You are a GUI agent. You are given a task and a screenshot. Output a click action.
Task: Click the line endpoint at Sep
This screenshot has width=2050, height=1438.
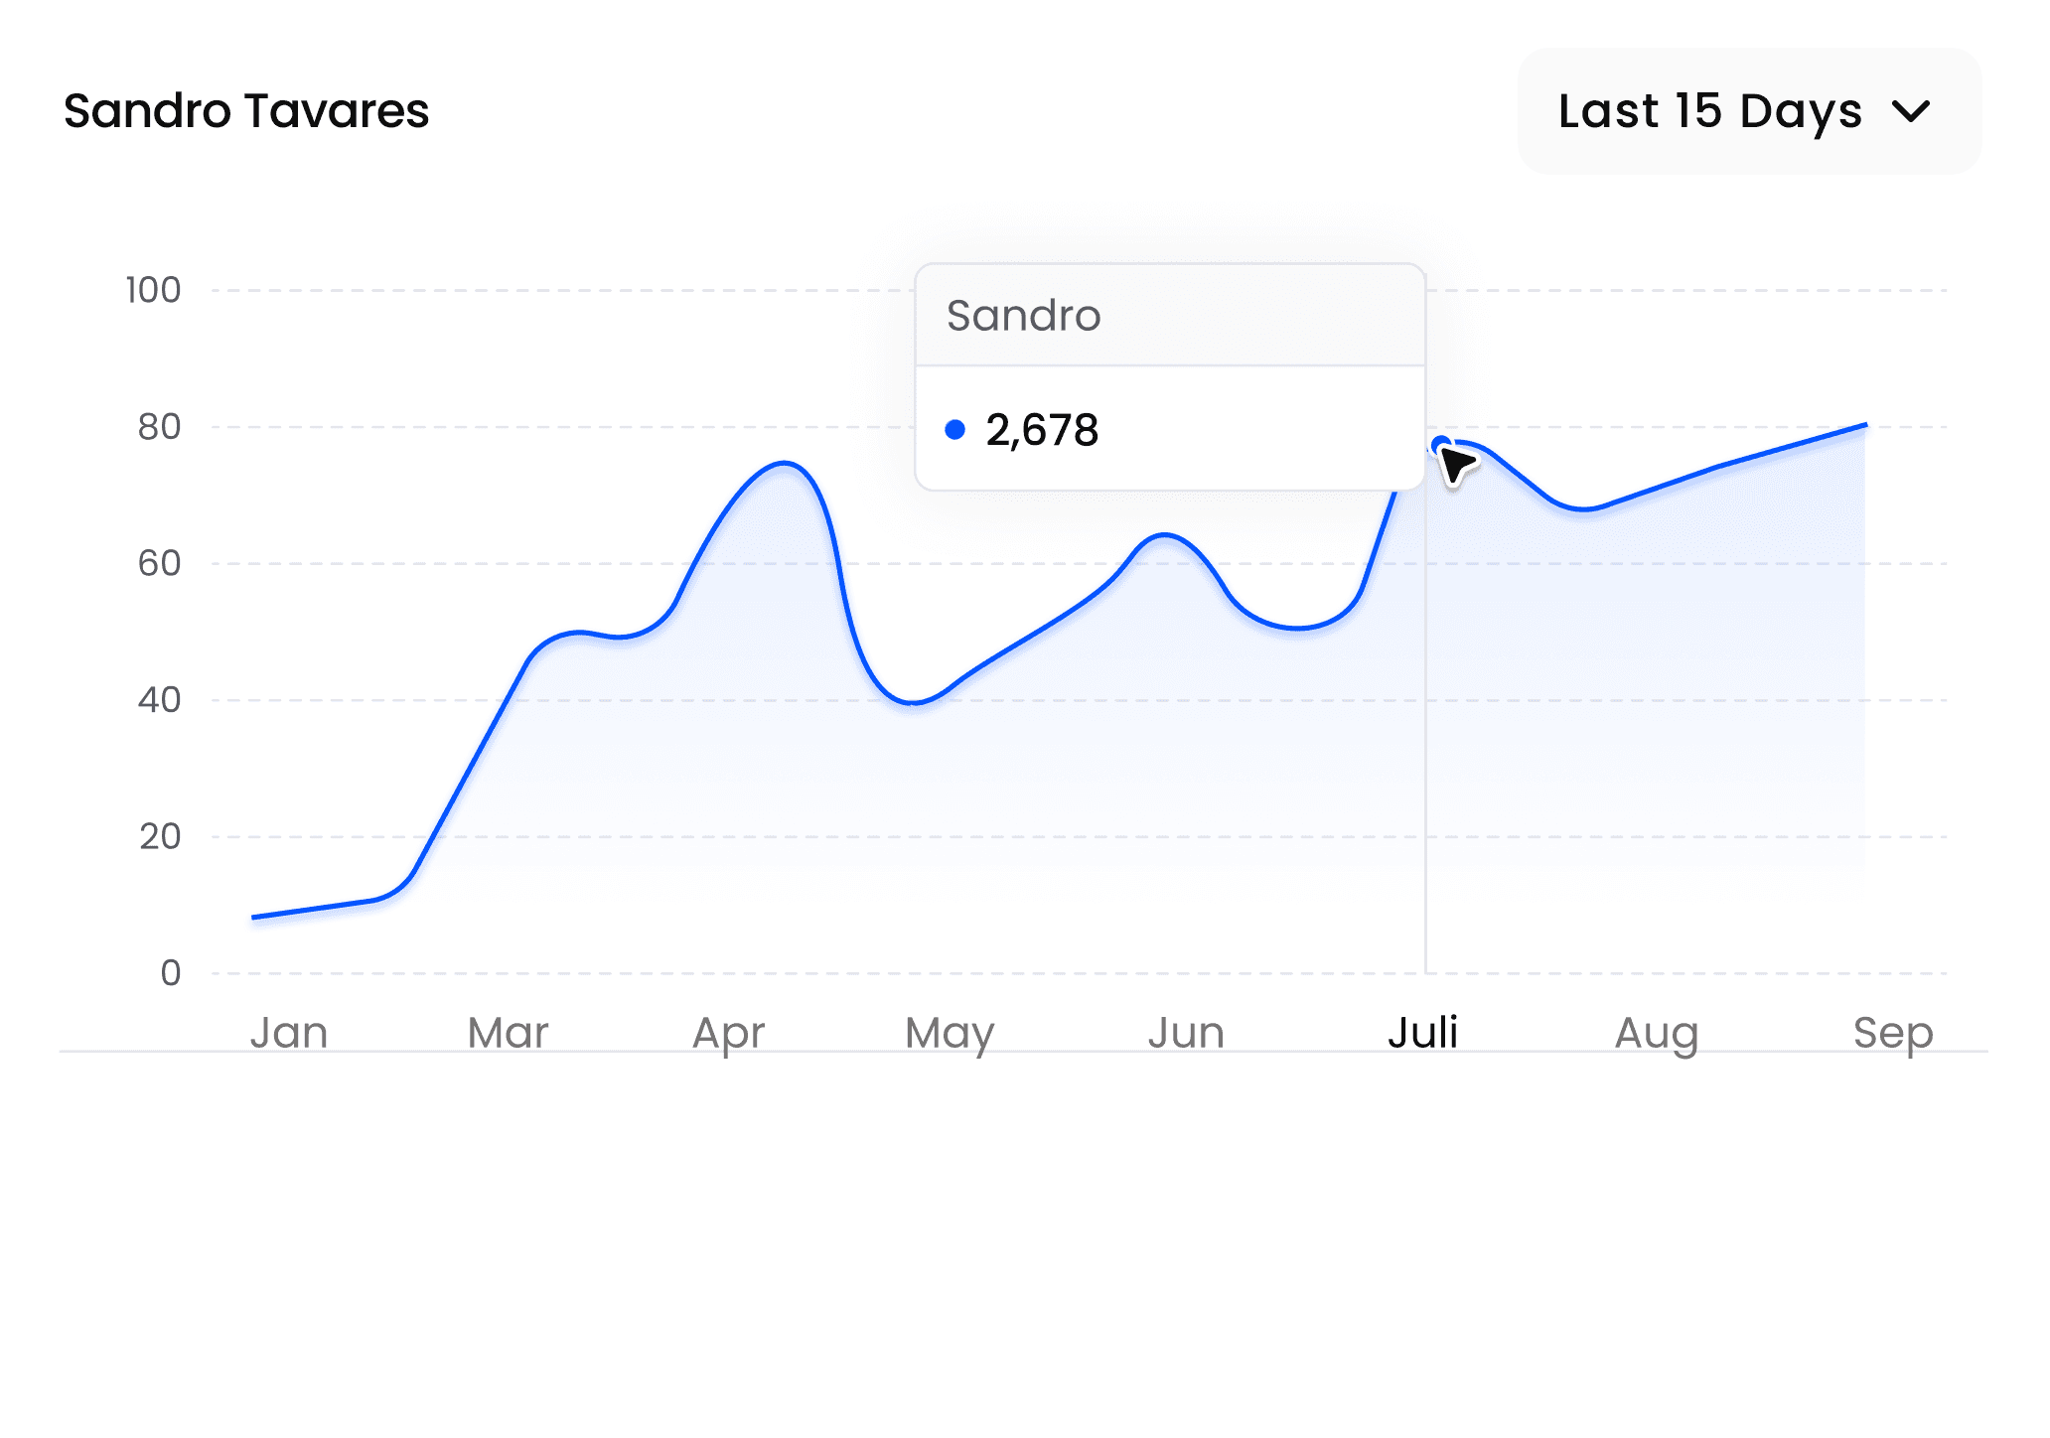click(1867, 424)
